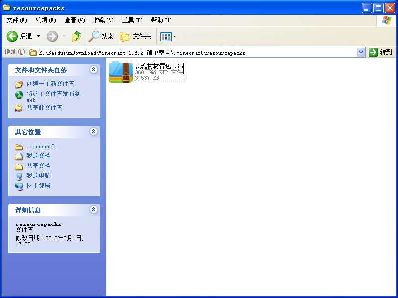Click the 转到 Go button
The width and height of the screenshot is (398, 298).
pyautogui.click(x=380, y=52)
